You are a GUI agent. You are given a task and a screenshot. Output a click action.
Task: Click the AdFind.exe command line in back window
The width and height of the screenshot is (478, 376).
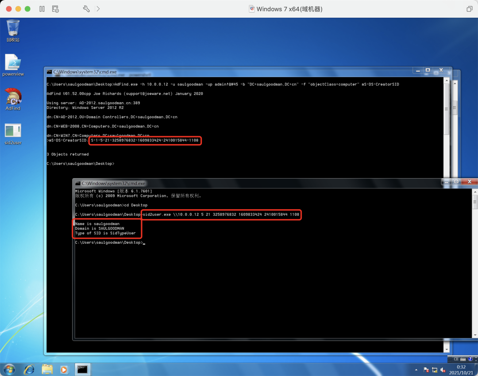pyautogui.click(x=223, y=84)
